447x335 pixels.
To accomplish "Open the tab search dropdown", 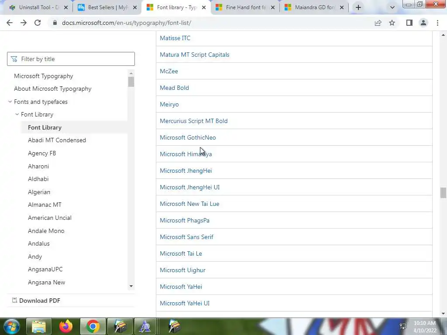I will [x=392, y=7].
